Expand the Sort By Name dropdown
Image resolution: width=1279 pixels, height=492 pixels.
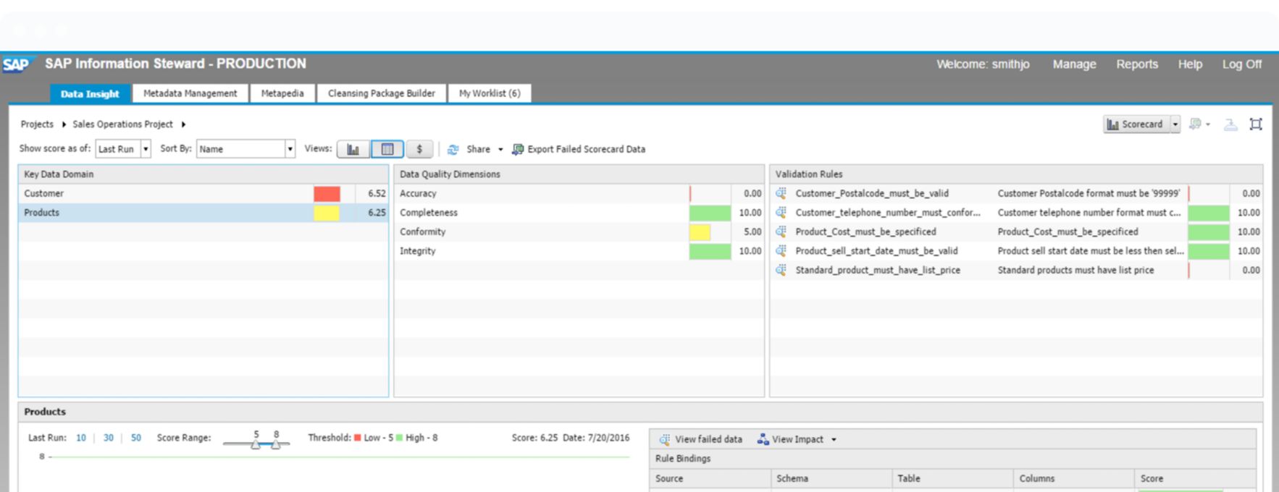coord(290,149)
